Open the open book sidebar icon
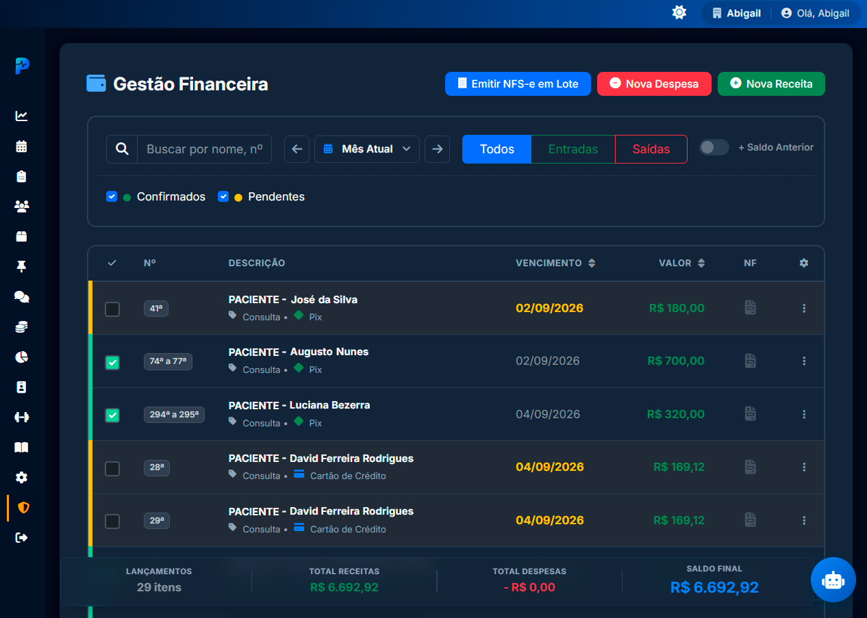 pos(21,447)
